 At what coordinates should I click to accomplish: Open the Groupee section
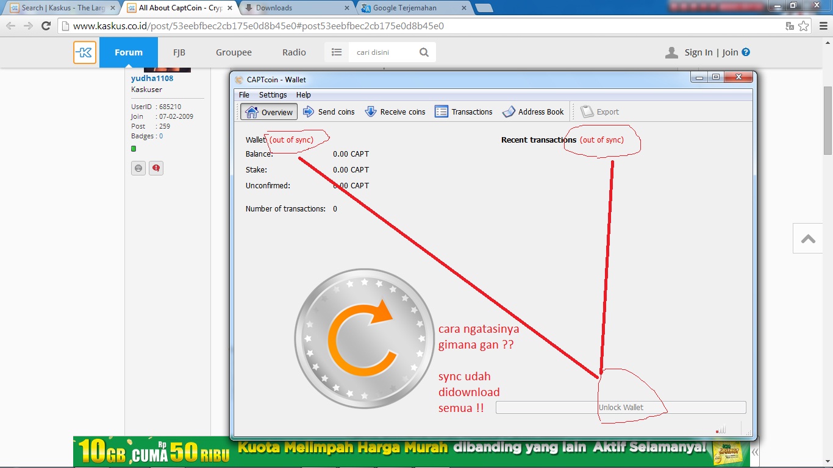234,52
